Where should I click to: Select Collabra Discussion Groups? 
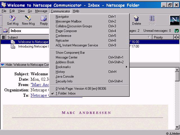click(89, 26)
